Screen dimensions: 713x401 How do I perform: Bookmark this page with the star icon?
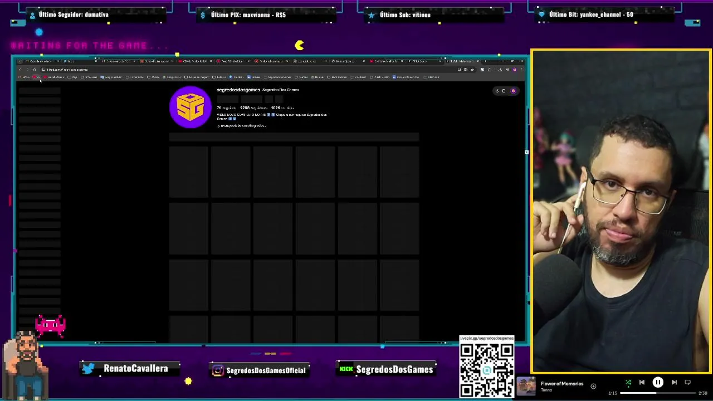tap(472, 70)
